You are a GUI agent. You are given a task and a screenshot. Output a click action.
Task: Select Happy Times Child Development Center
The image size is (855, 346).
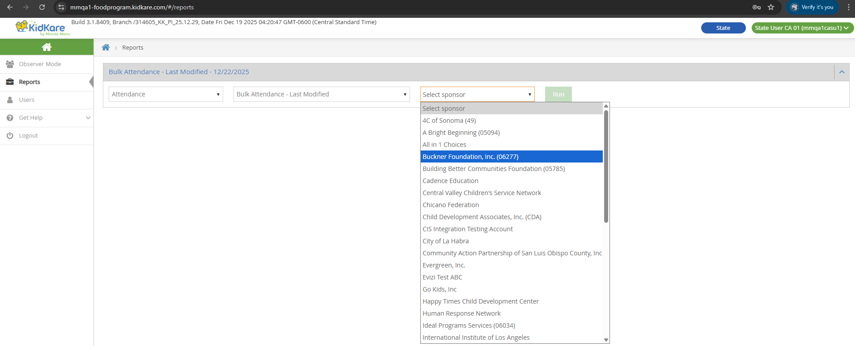point(512,301)
